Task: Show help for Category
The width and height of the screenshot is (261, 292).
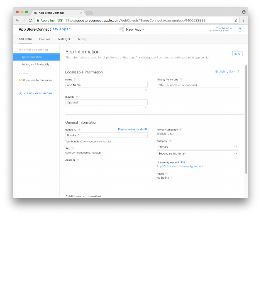Action: [x=170, y=141]
